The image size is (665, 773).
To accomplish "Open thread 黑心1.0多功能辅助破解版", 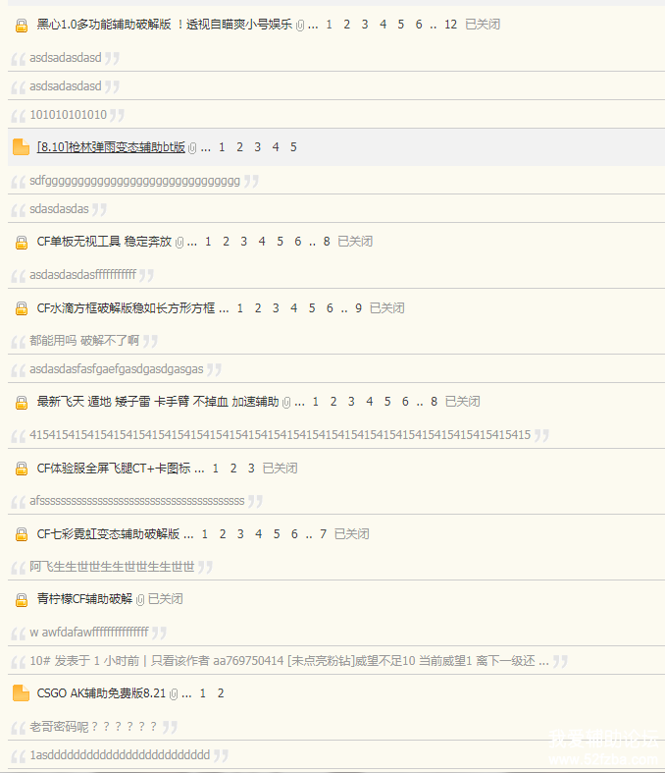I will (x=165, y=25).
